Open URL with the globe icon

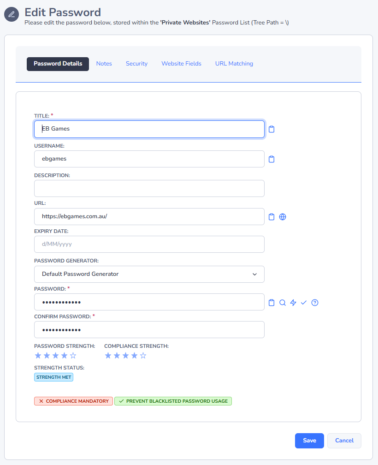pos(283,217)
